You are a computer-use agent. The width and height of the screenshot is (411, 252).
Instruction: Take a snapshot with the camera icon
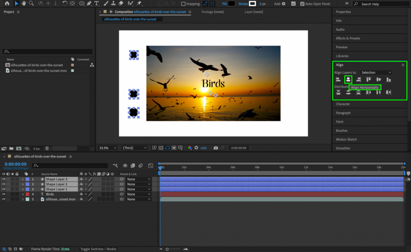tap(216, 148)
